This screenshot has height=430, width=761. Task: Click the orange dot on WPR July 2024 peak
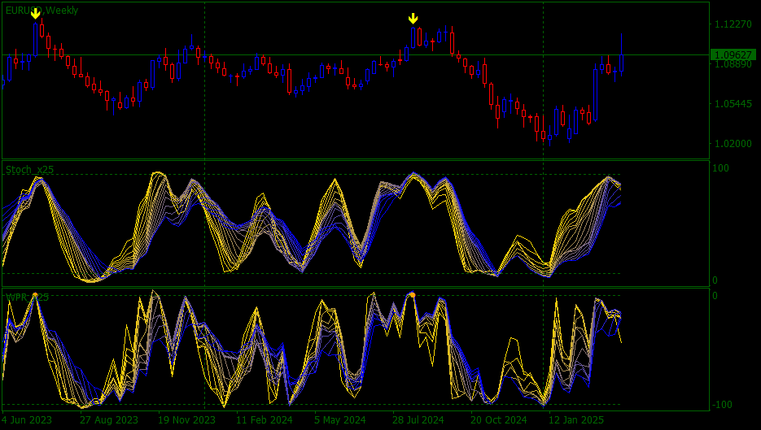pyautogui.click(x=413, y=295)
